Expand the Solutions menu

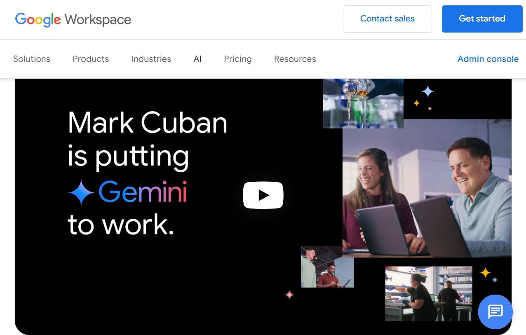point(32,59)
